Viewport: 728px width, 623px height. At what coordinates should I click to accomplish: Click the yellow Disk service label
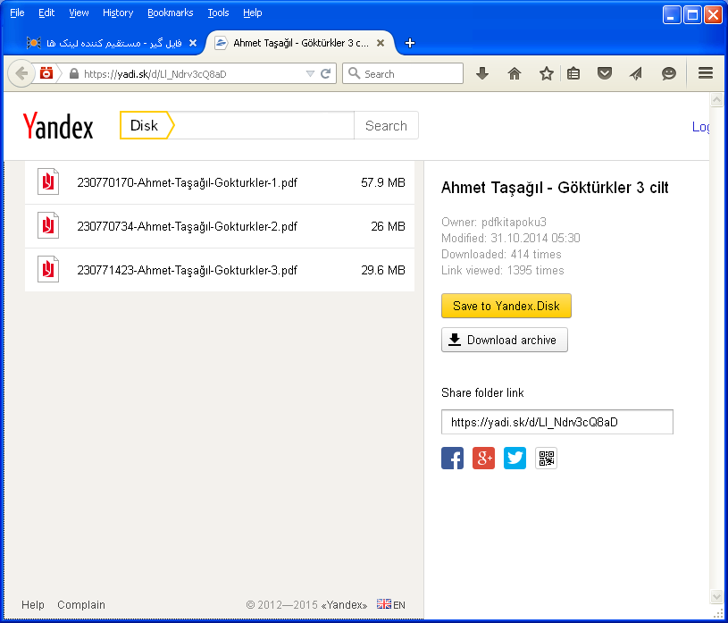146,125
